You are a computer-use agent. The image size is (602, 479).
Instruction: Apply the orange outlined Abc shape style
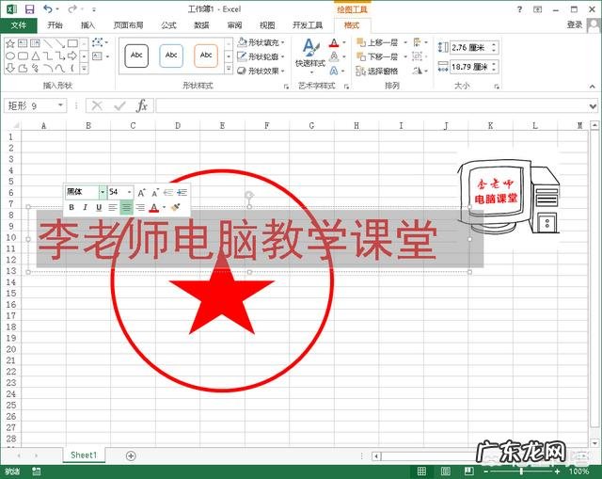(x=206, y=56)
